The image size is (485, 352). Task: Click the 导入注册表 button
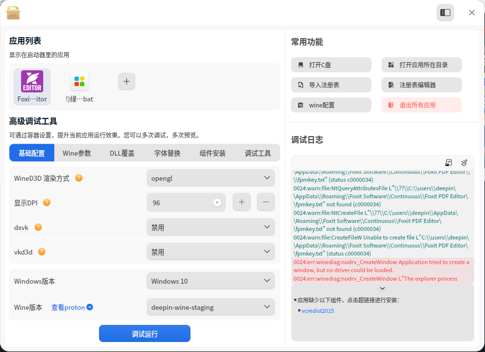[331, 85]
